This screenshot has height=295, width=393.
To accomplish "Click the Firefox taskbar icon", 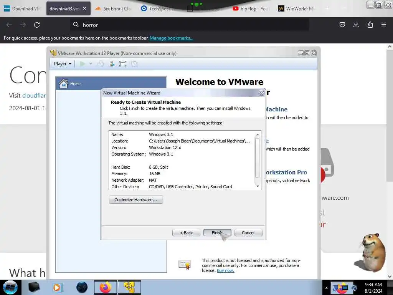I will tap(106, 287).
